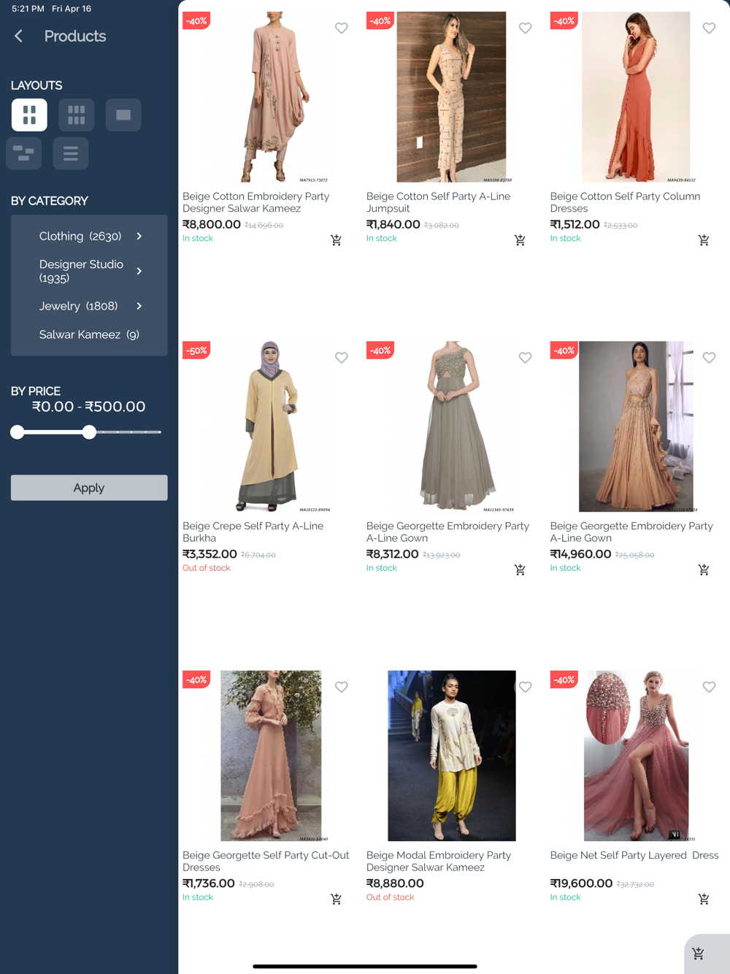Open the floating cart button in corner

click(x=699, y=954)
